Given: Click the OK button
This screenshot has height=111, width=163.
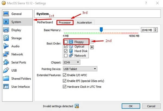Looking at the screenshot, I should [131, 106].
